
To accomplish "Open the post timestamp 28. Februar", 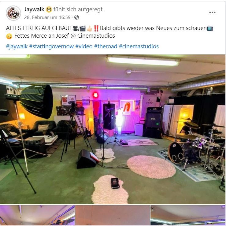I will 47,17.
